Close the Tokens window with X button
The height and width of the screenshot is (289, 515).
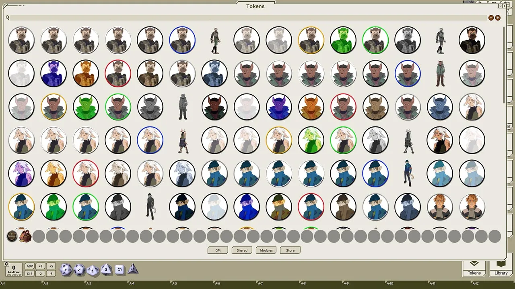505,6
